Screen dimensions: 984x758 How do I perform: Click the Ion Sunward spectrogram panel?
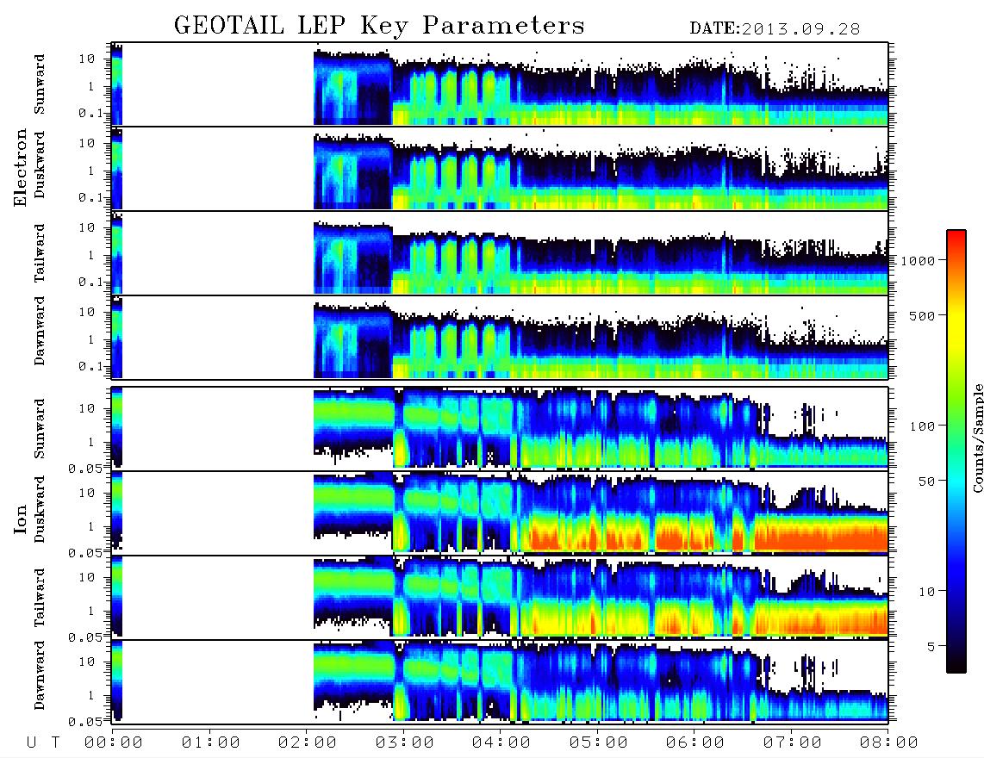500,429
